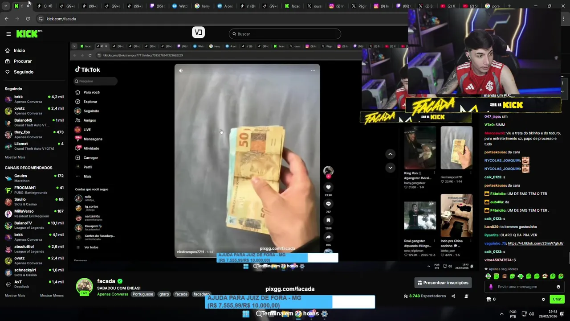Expand Mostrar Mais under Seguindo list
The width and height of the screenshot is (570, 321).
15,157
